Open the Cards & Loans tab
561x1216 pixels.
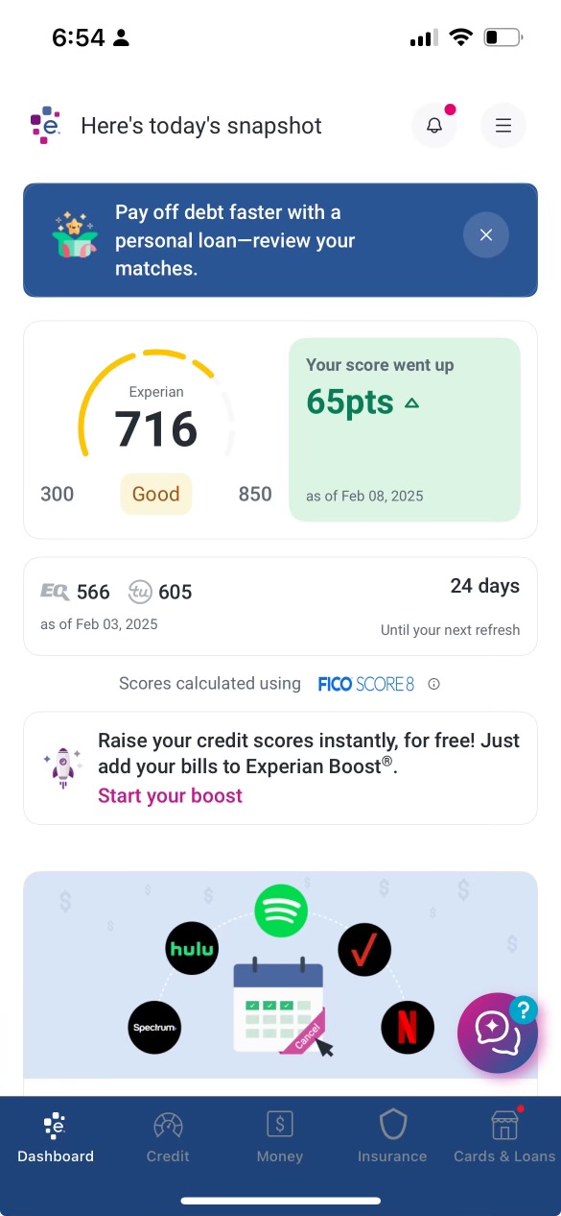pos(504,1138)
